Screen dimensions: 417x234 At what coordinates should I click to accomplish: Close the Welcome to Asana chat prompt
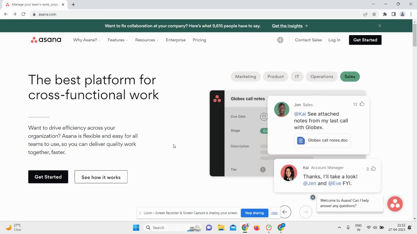coord(313,197)
